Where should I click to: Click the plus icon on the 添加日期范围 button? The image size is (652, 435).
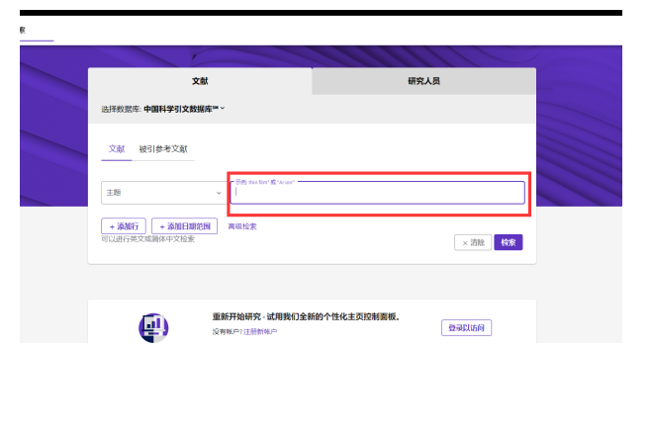point(162,226)
